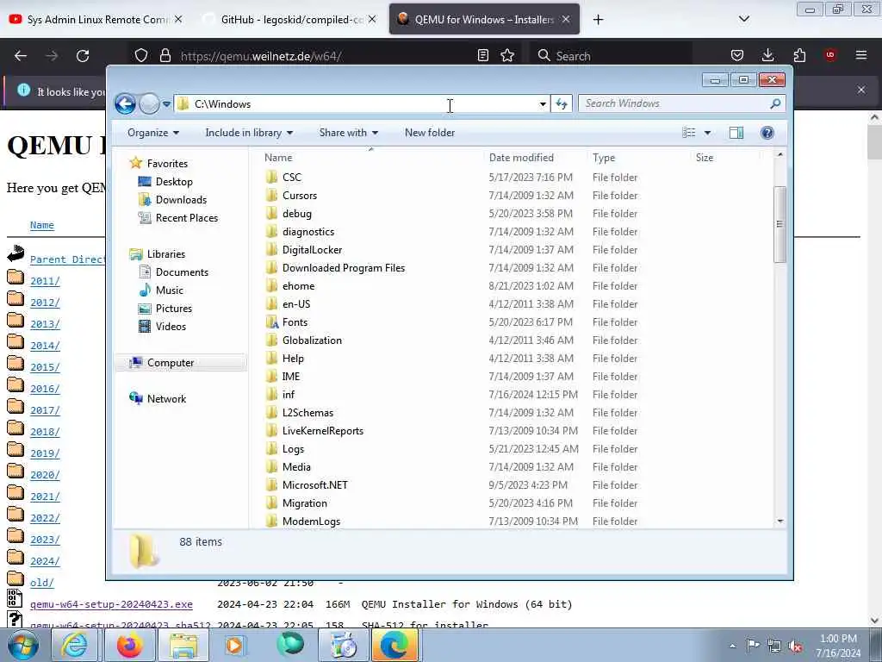
Task: List all Firefox tabs dropdown
Action: coord(743,19)
